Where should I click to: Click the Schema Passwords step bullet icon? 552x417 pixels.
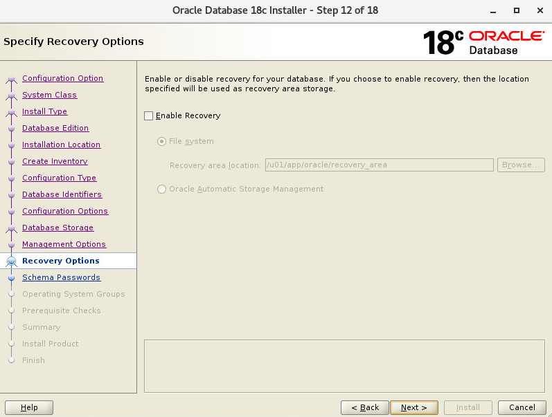tap(11, 278)
